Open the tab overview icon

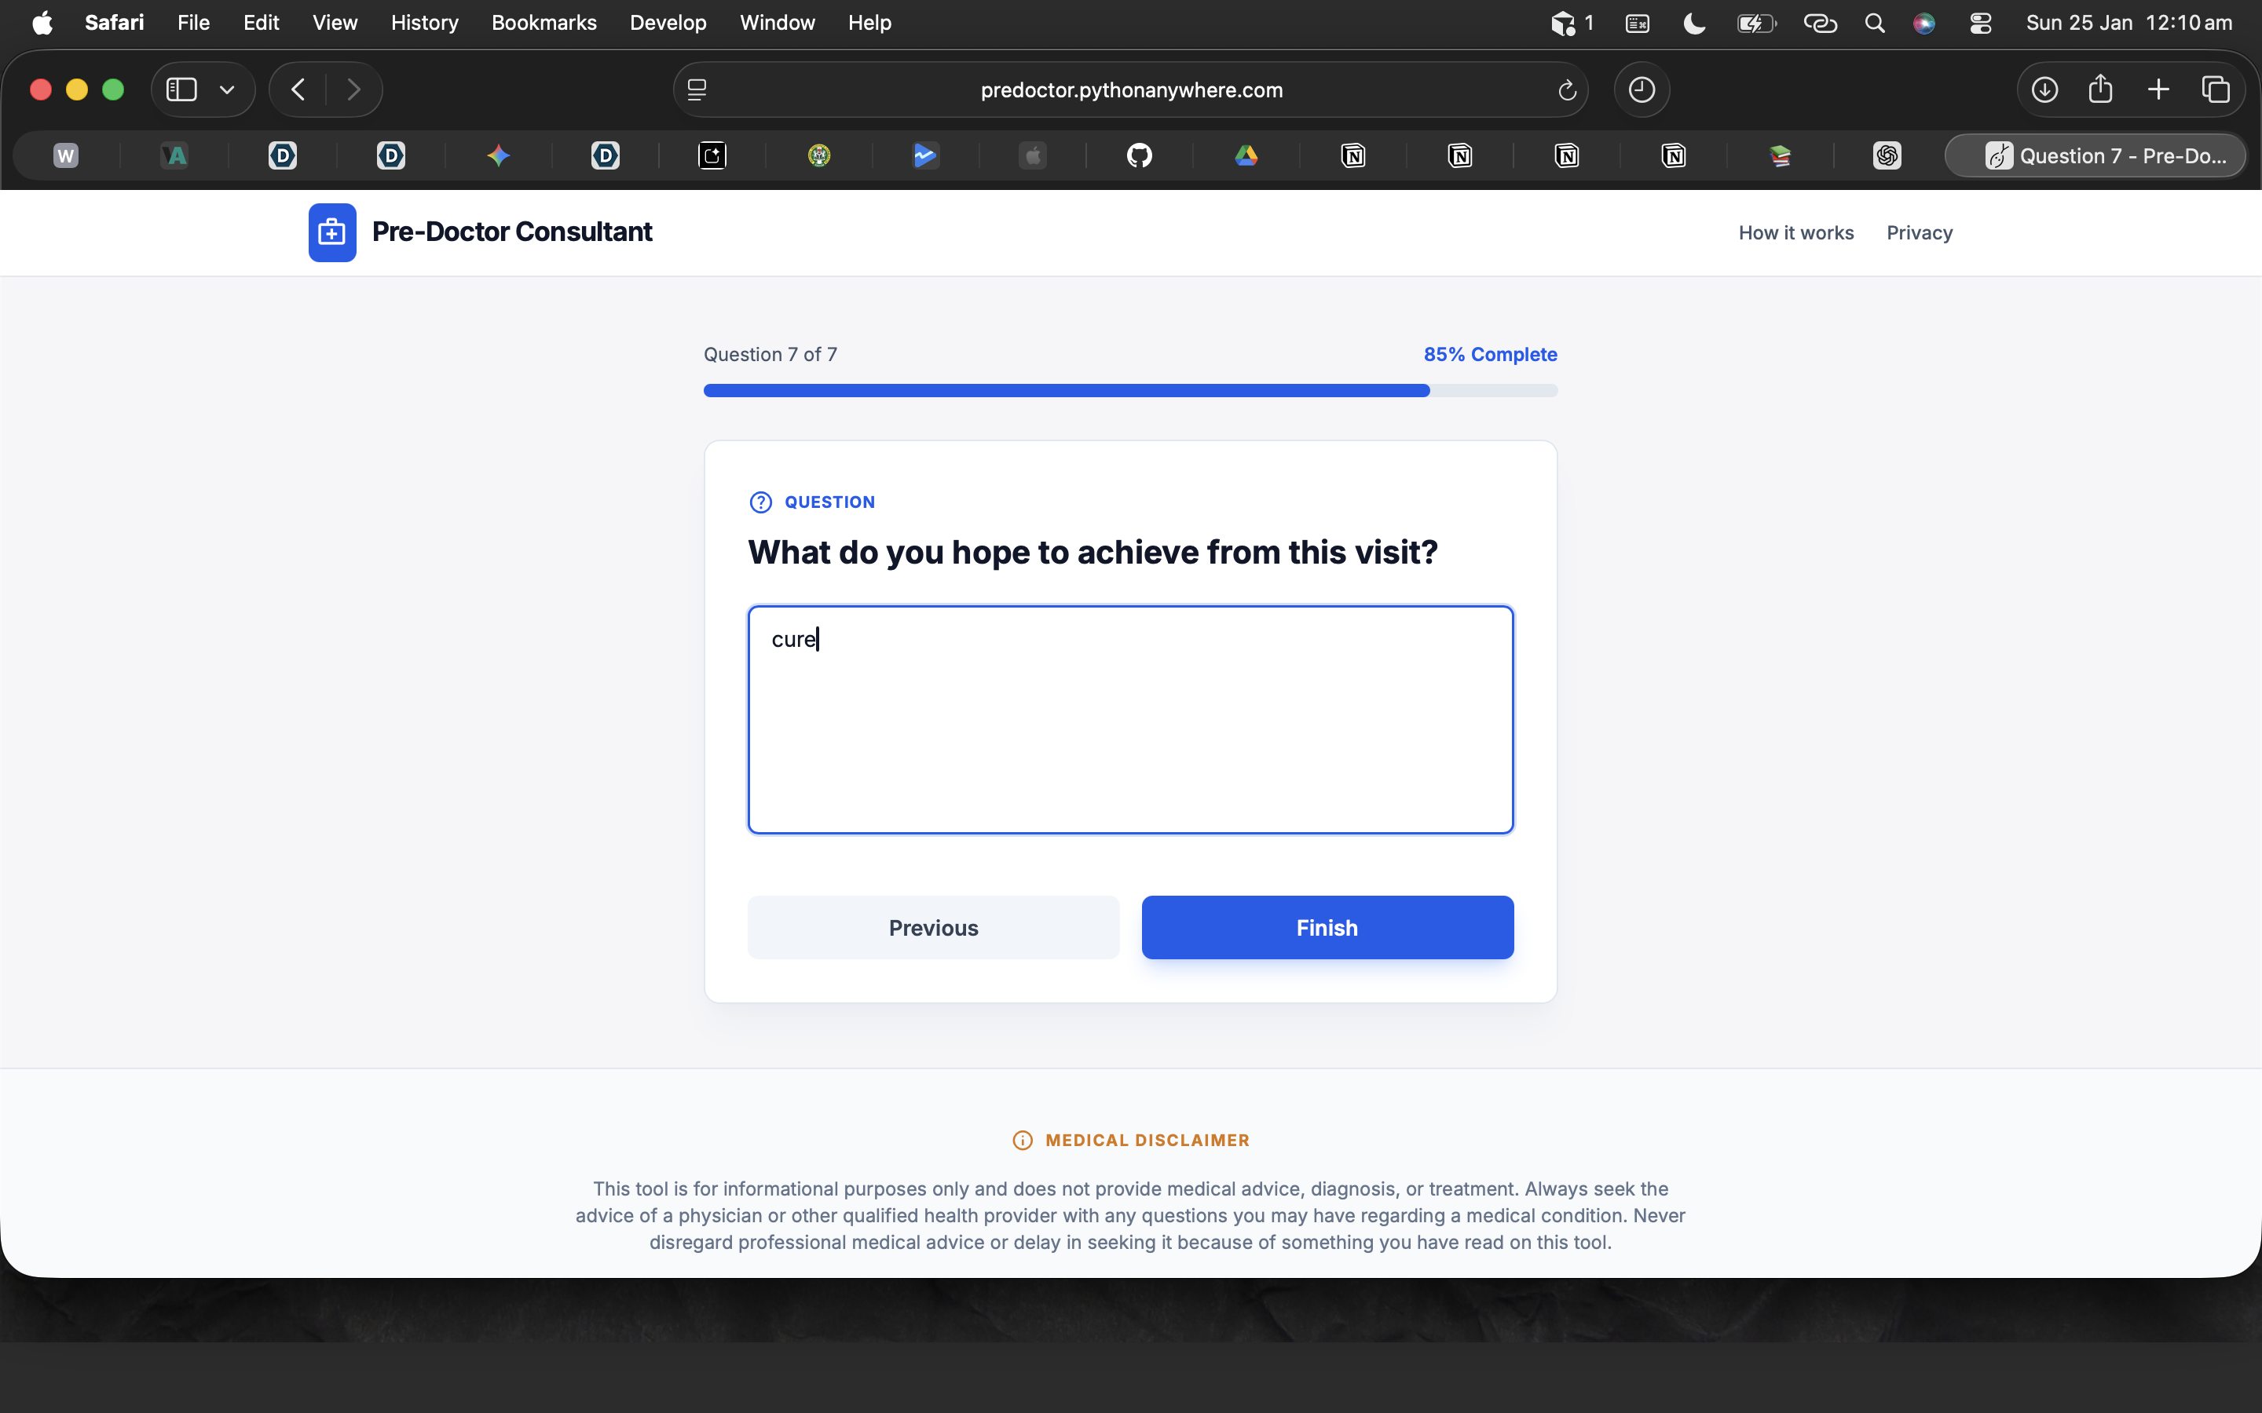click(x=2215, y=89)
